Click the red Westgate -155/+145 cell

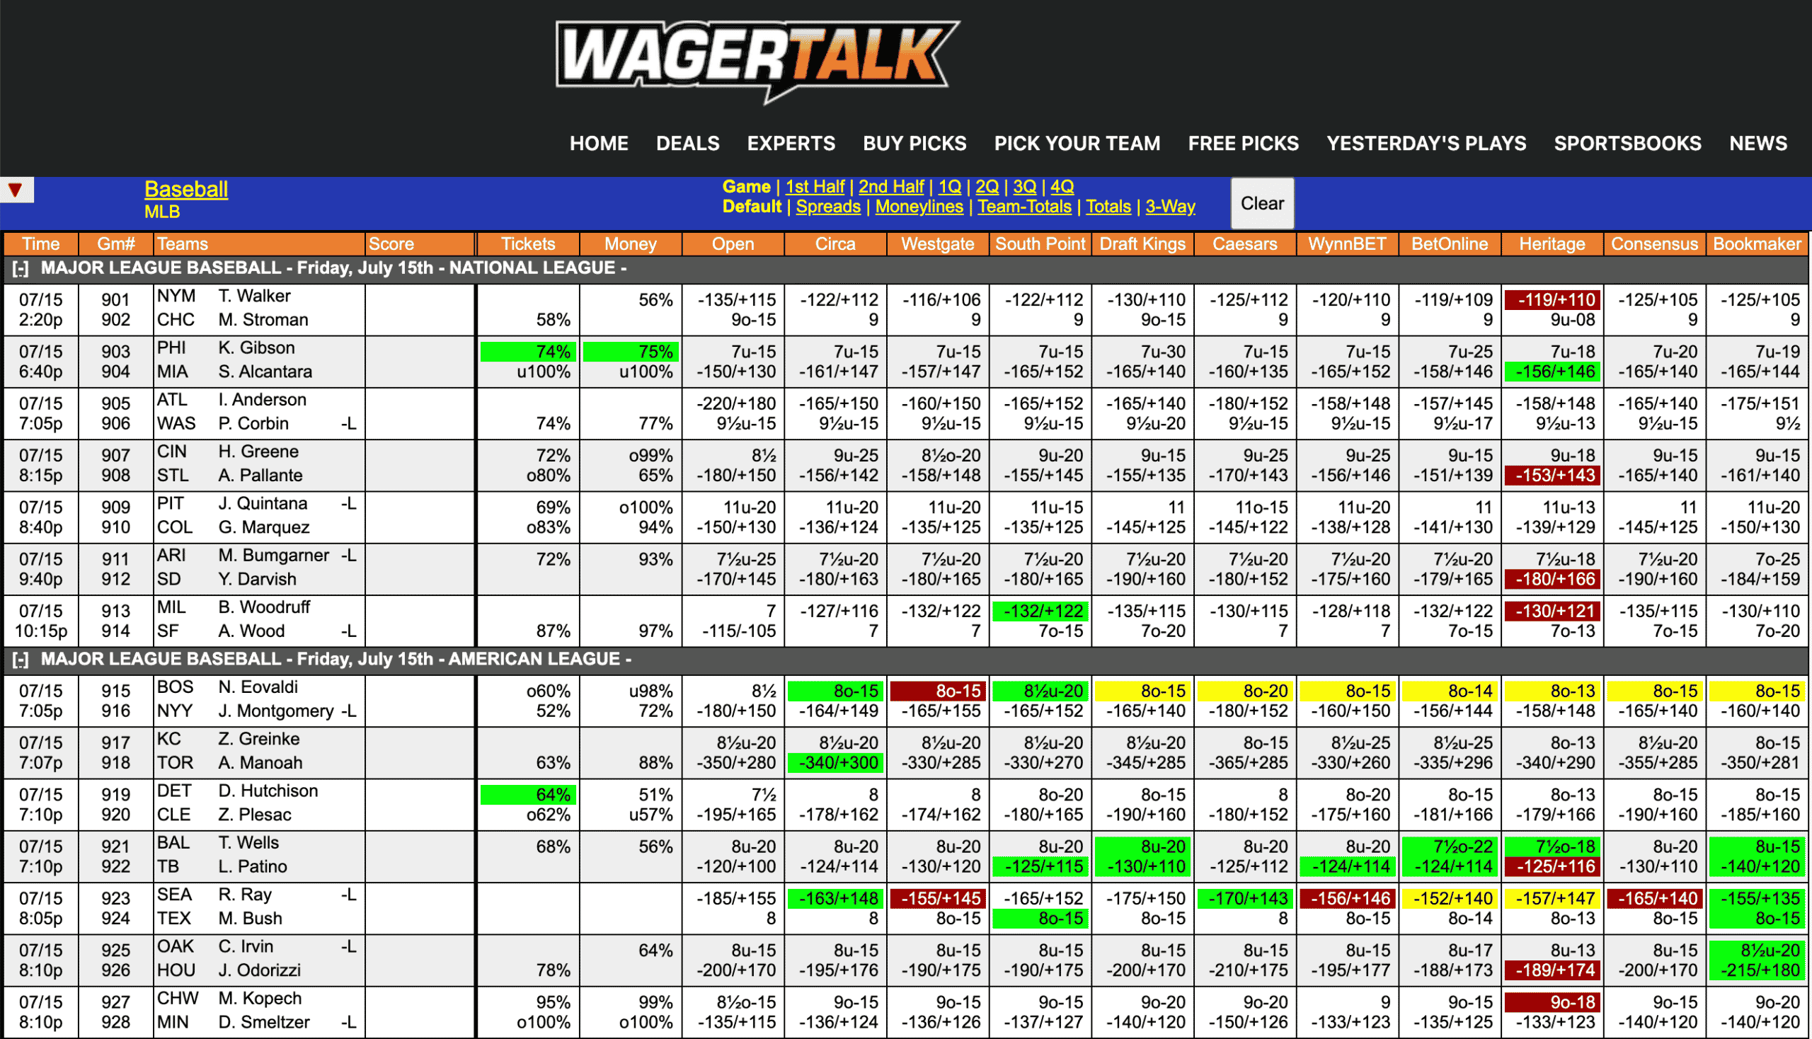tap(939, 898)
